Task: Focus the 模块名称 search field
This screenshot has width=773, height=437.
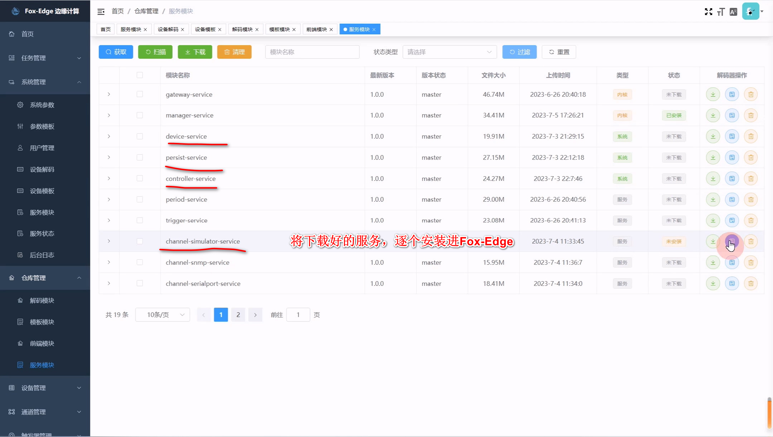Action: [312, 52]
